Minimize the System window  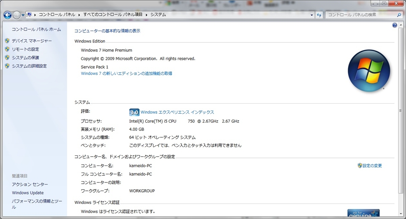(375, 3)
